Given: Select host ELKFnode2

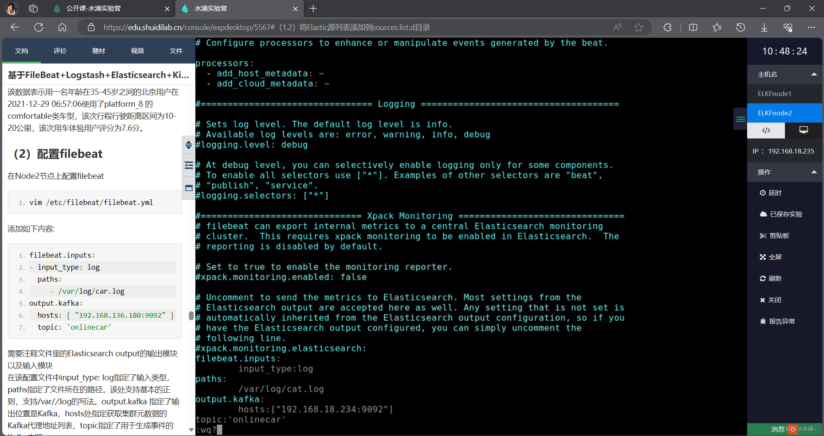Looking at the screenshot, I should [x=784, y=113].
